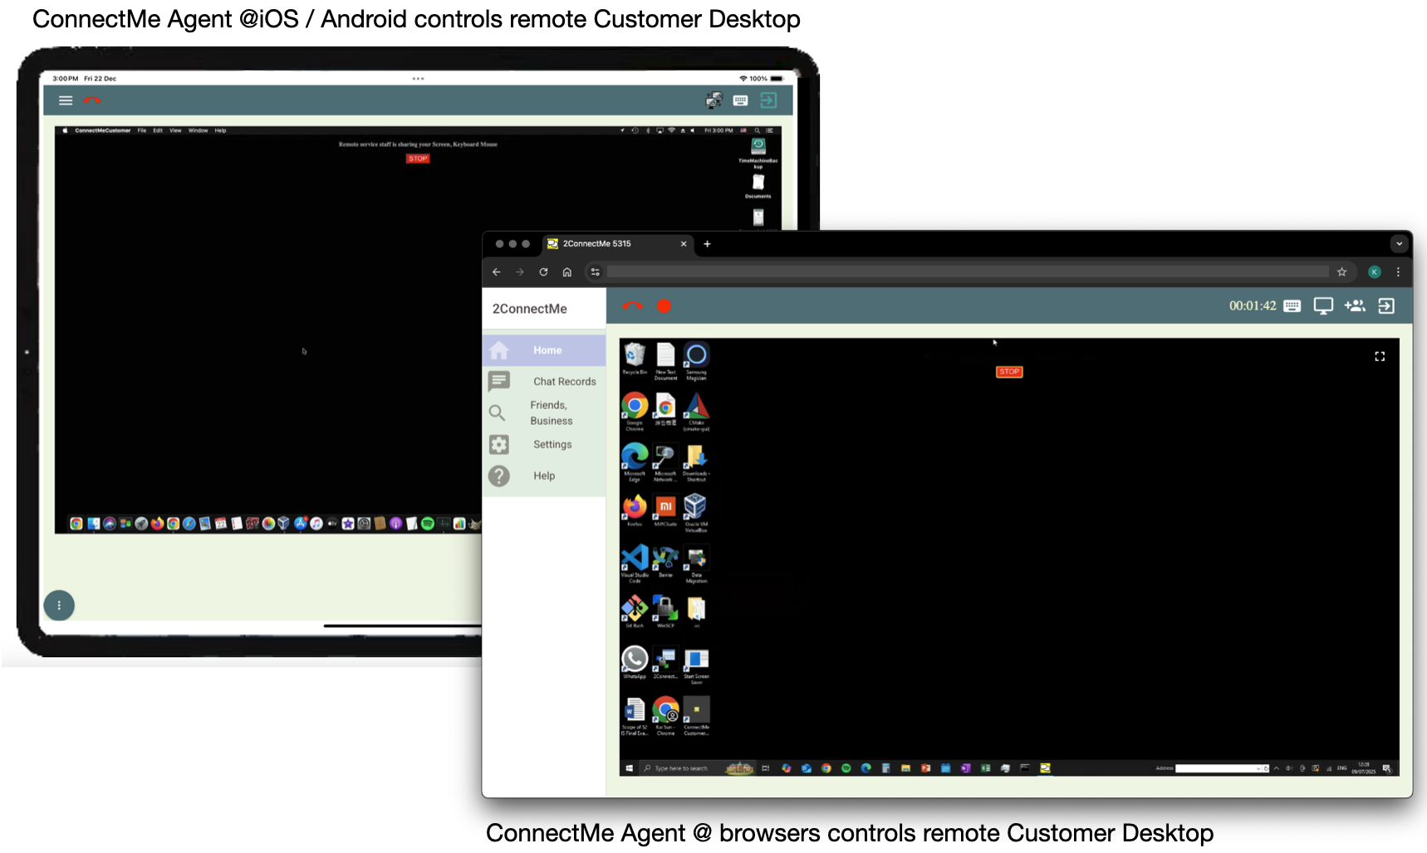Open notification center on remote Windows taskbar

(1386, 768)
